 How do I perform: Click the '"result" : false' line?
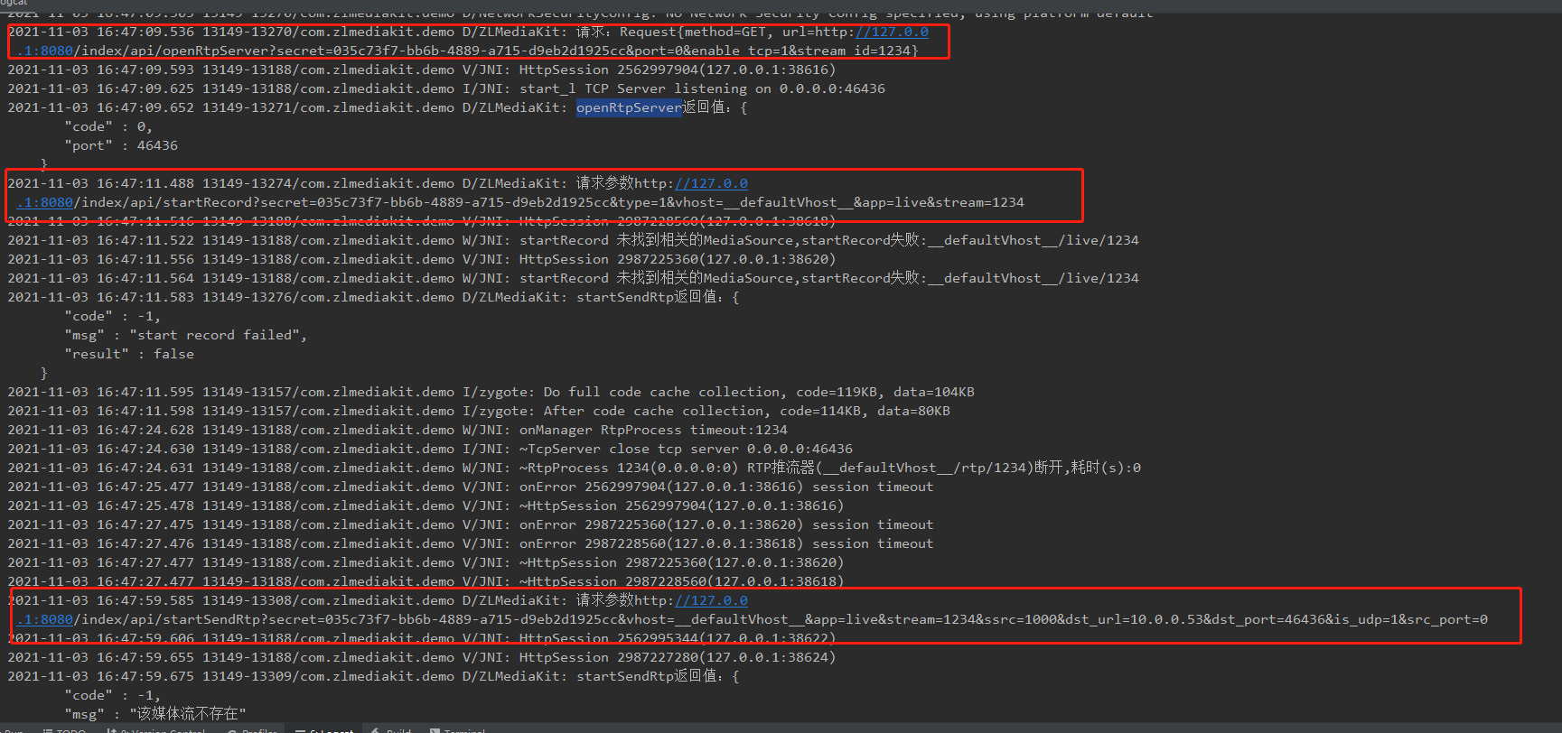pos(129,354)
